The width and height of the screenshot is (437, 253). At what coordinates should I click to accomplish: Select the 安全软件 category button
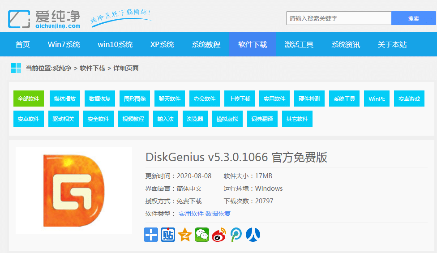tap(99, 119)
